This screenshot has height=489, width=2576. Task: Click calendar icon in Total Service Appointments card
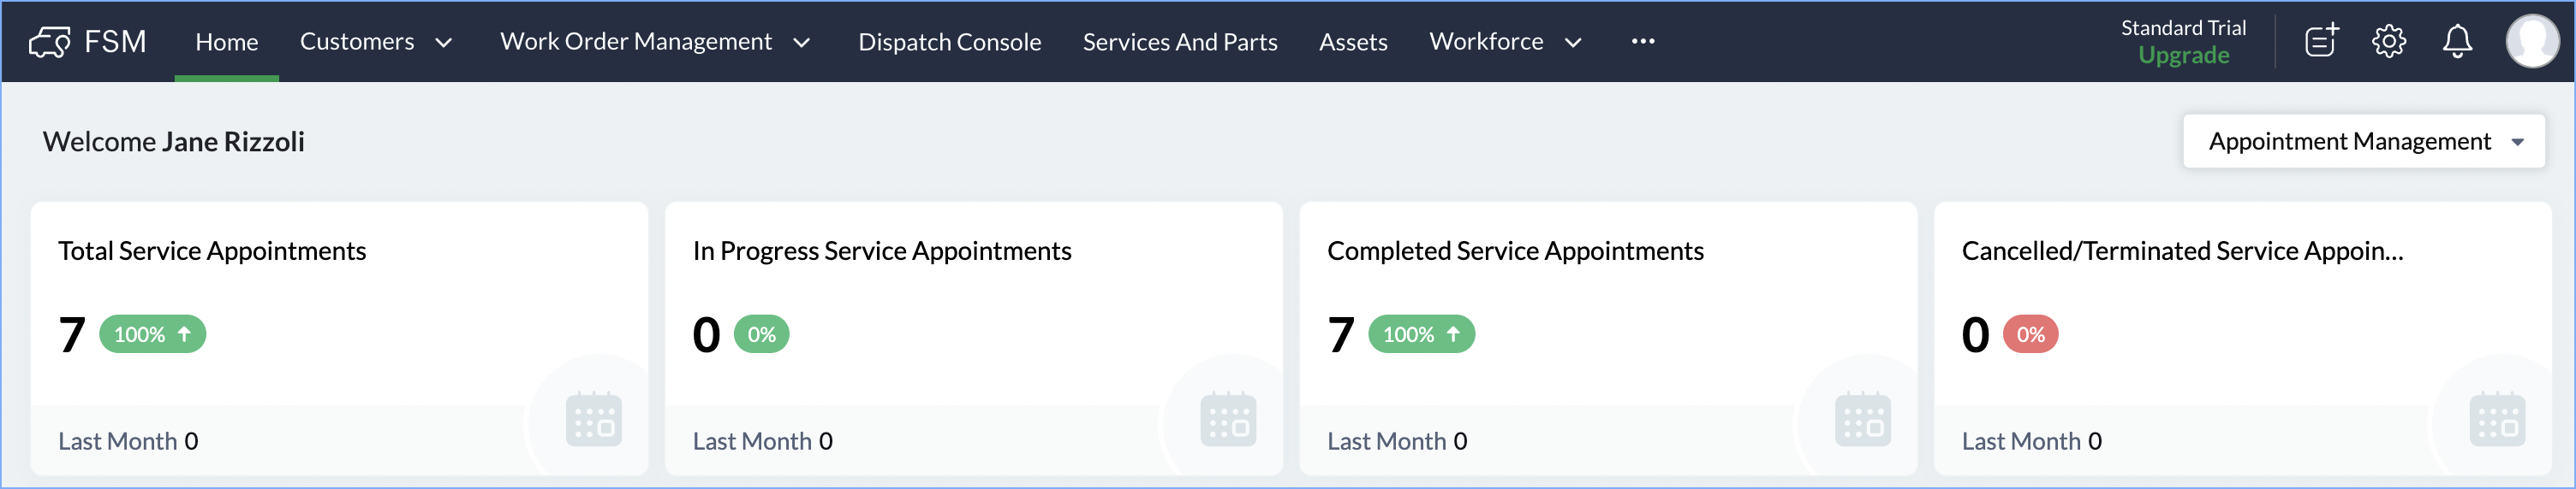tap(594, 419)
